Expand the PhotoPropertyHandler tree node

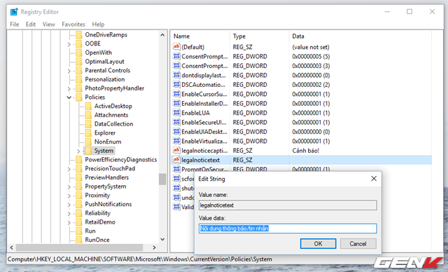[69, 88]
